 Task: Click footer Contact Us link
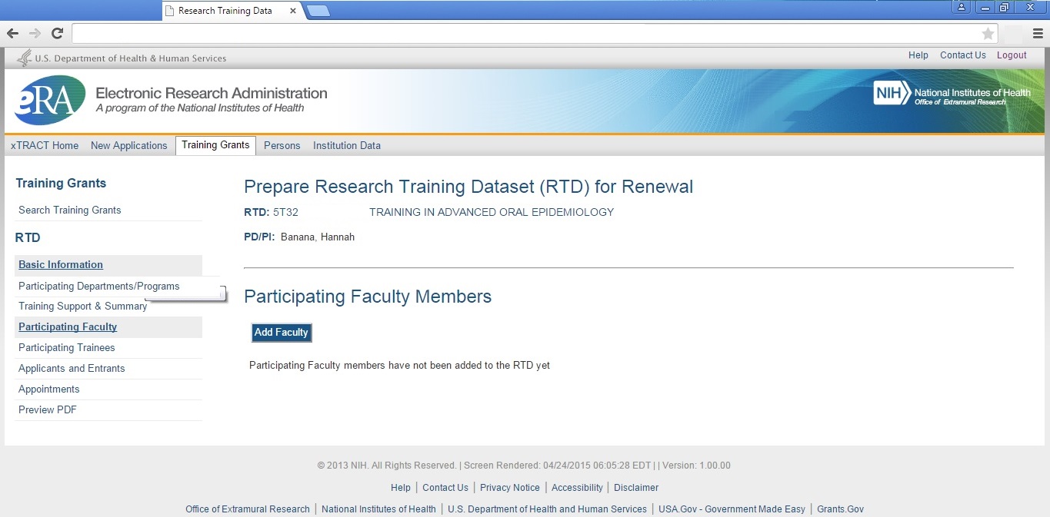tap(445, 488)
